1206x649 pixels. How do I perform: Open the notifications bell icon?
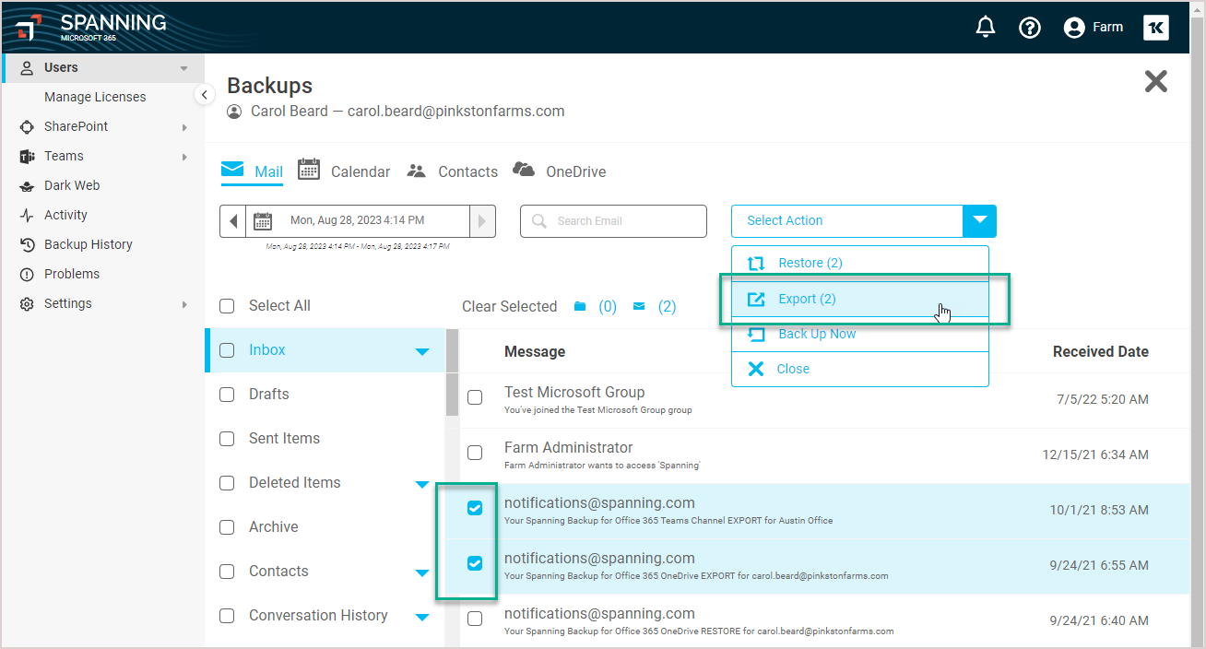click(986, 28)
